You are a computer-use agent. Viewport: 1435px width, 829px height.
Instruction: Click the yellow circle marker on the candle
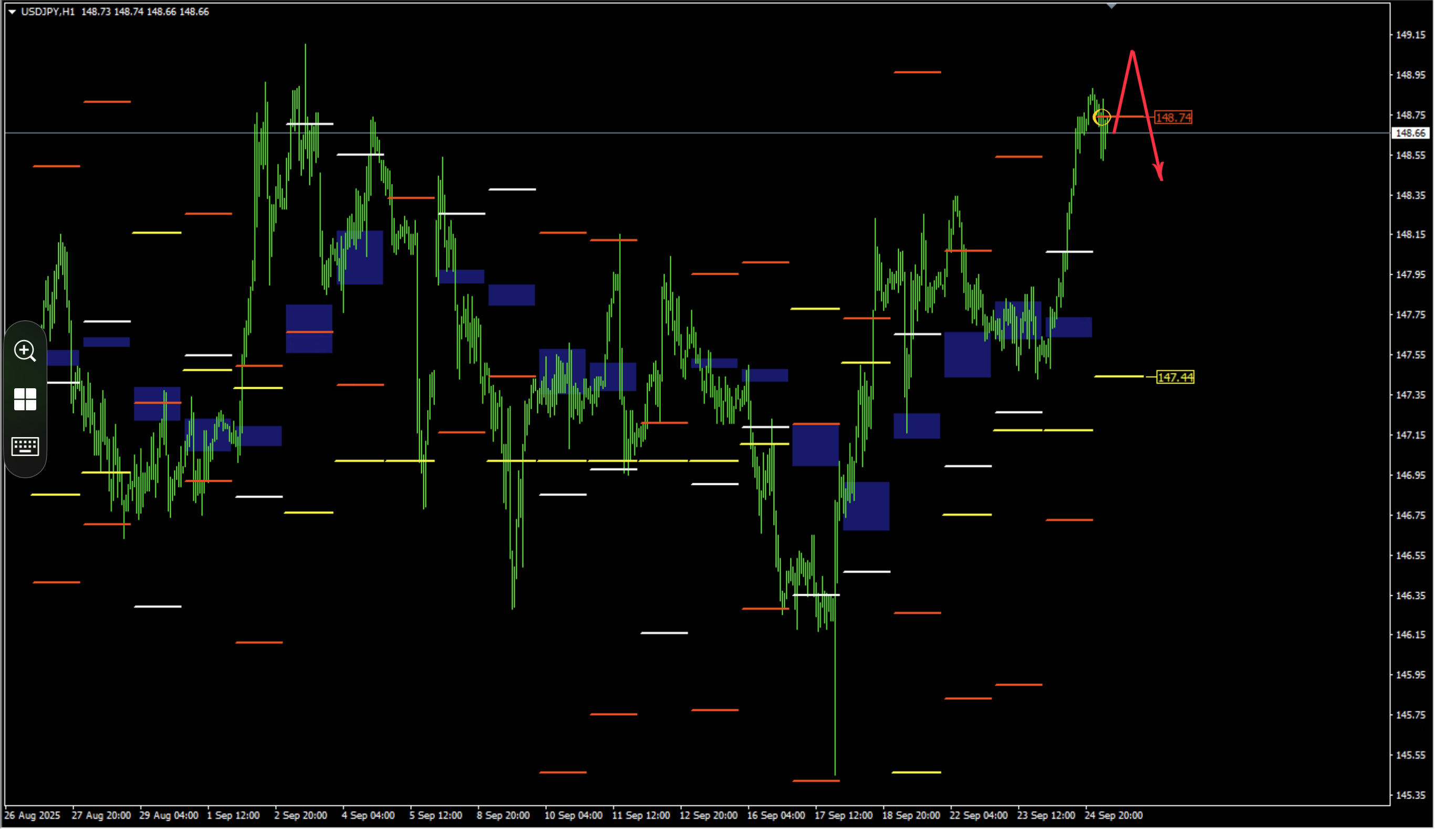point(1102,118)
